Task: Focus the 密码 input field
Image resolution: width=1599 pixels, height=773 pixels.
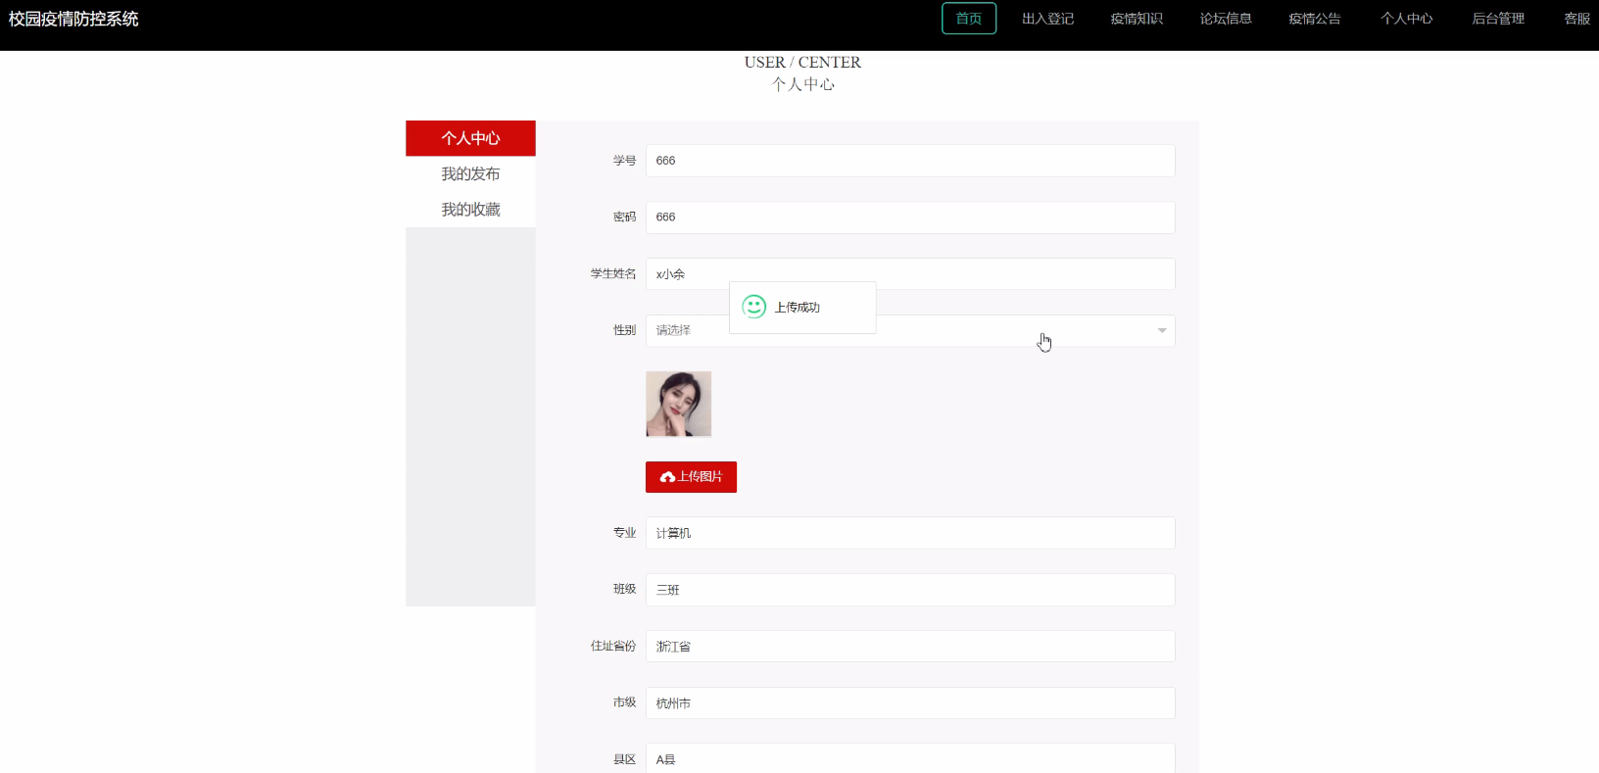Action: pyautogui.click(x=909, y=217)
